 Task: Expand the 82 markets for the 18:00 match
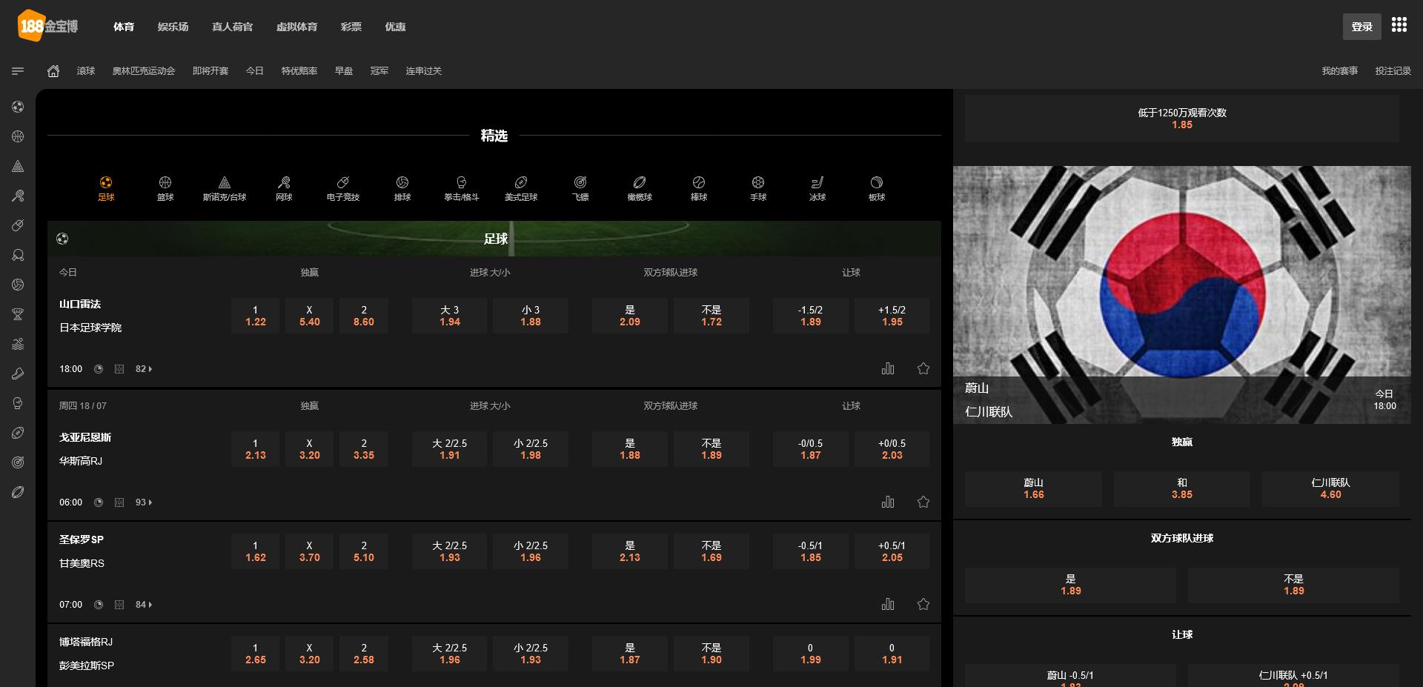tap(144, 369)
